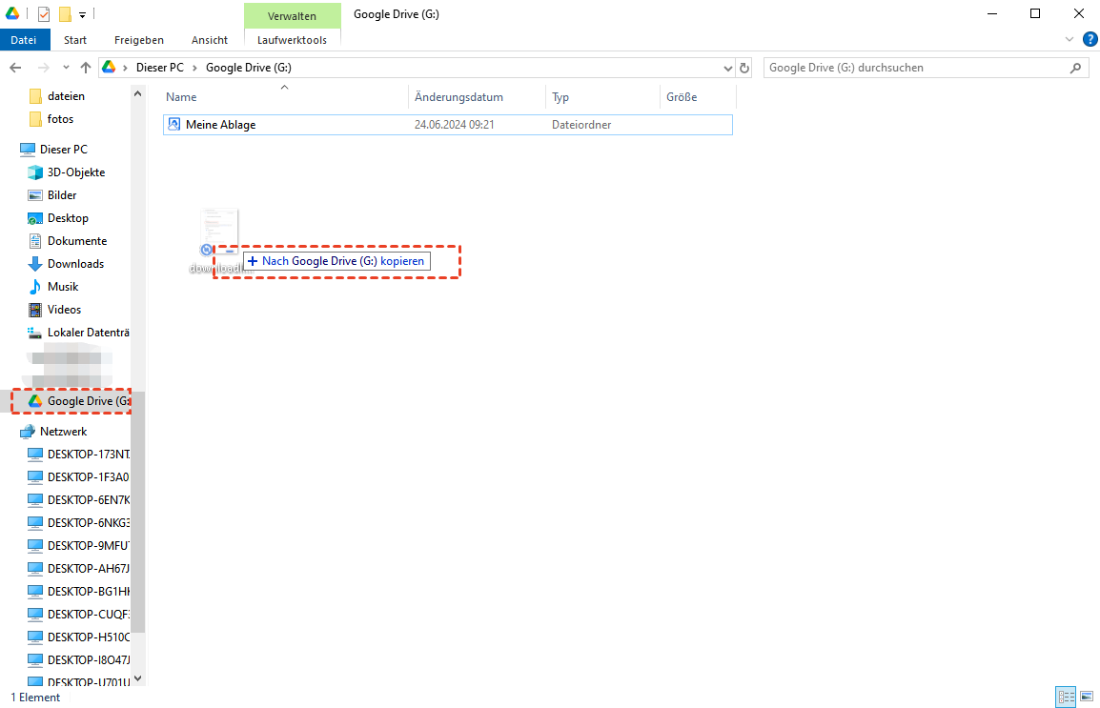Open Bilder in navigation pane
Viewport: 1100px width, 708px height.
pos(62,195)
